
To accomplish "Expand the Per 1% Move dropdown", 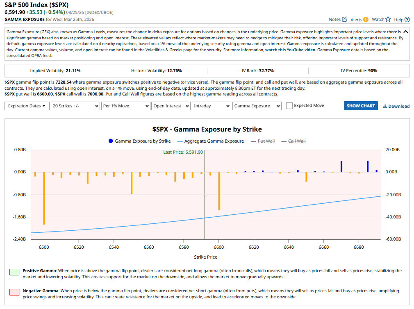I will pos(126,106).
